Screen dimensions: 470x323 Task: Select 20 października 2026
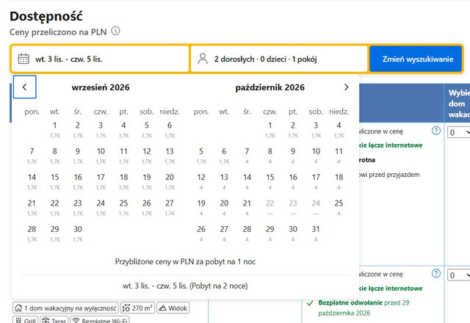pyautogui.click(x=224, y=208)
